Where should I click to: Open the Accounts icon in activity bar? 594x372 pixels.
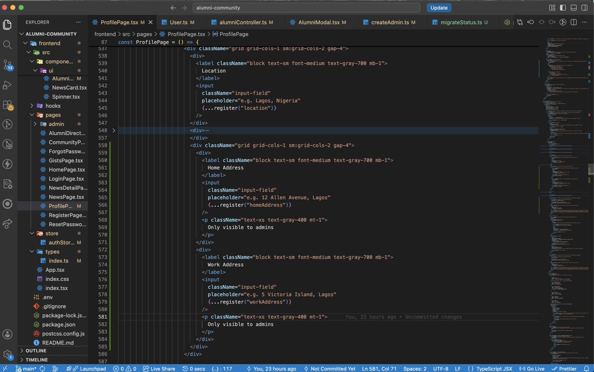7,334
